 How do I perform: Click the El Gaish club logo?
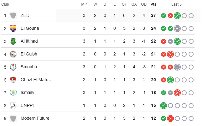[13, 54]
